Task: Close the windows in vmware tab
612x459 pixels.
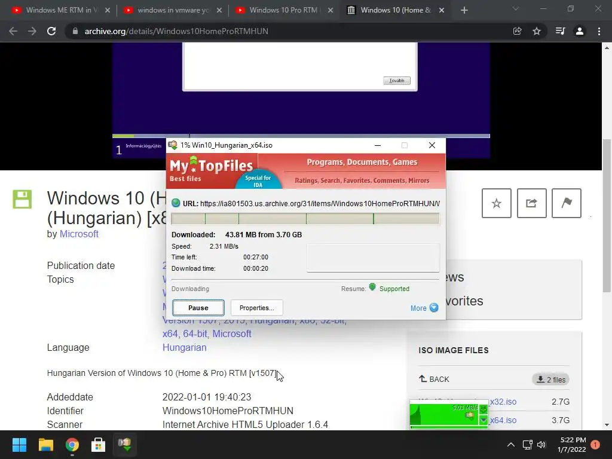Action: point(219,10)
